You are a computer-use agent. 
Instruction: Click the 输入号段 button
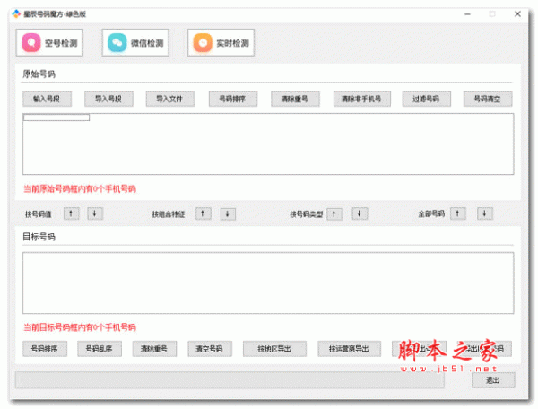pyautogui.click(x=47, y=99)
